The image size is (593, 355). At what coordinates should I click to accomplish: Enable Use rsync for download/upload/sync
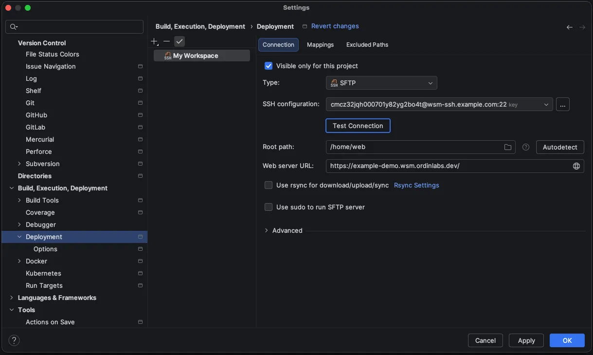coord(269,185)
